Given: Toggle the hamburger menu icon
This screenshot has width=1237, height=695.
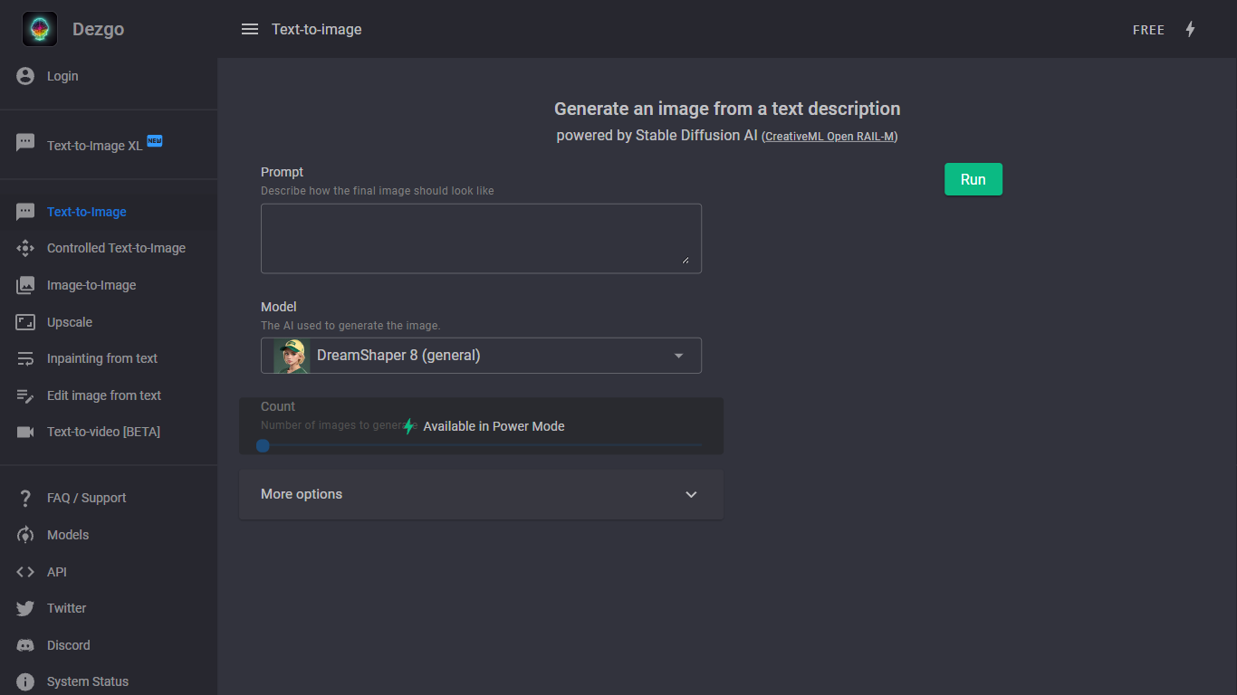Looking at the screenshot, I should (250, 29).
